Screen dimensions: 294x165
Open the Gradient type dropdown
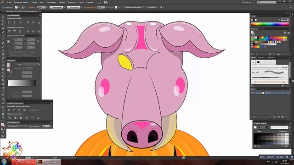tap(31, 64)
